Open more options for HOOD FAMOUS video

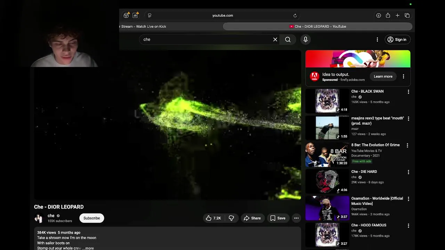(x=408, y=225)
